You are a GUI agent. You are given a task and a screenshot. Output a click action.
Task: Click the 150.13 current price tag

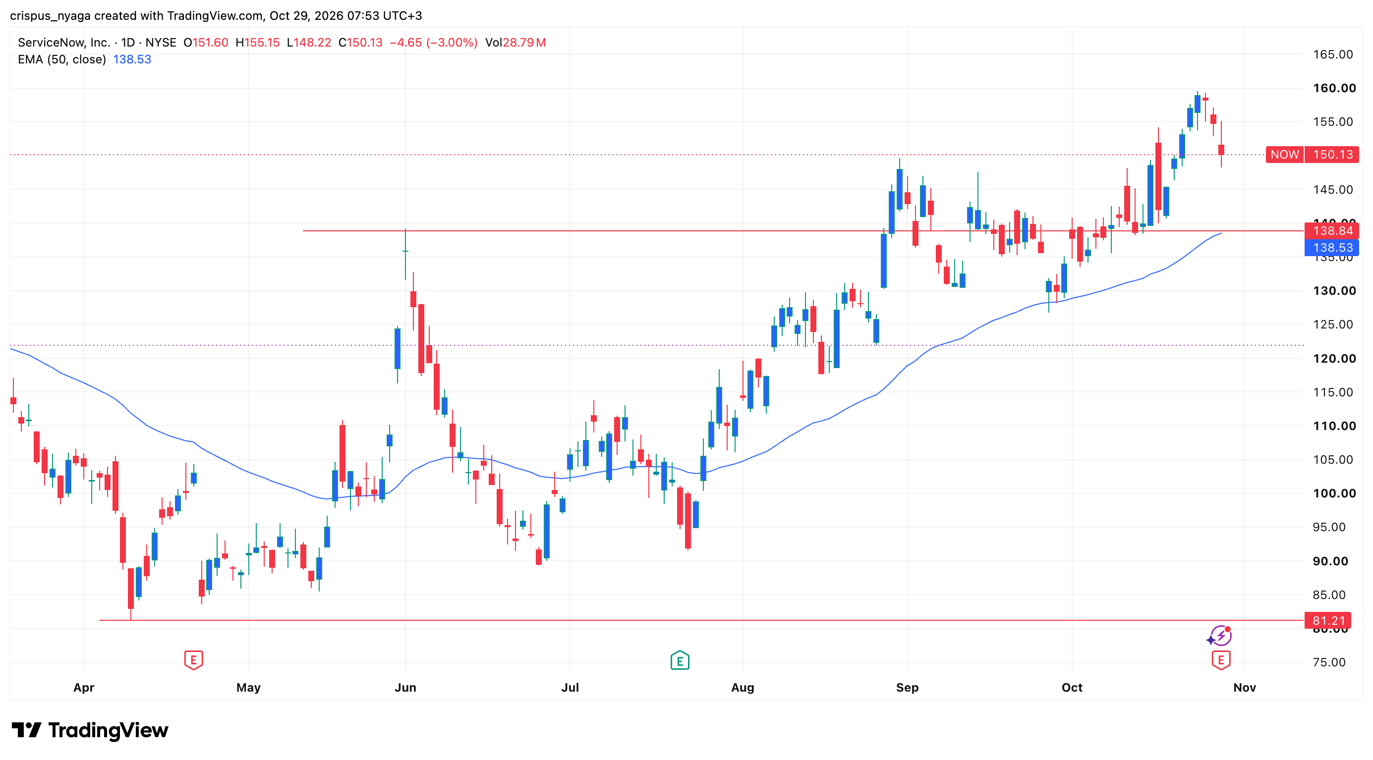(1332, 155)
